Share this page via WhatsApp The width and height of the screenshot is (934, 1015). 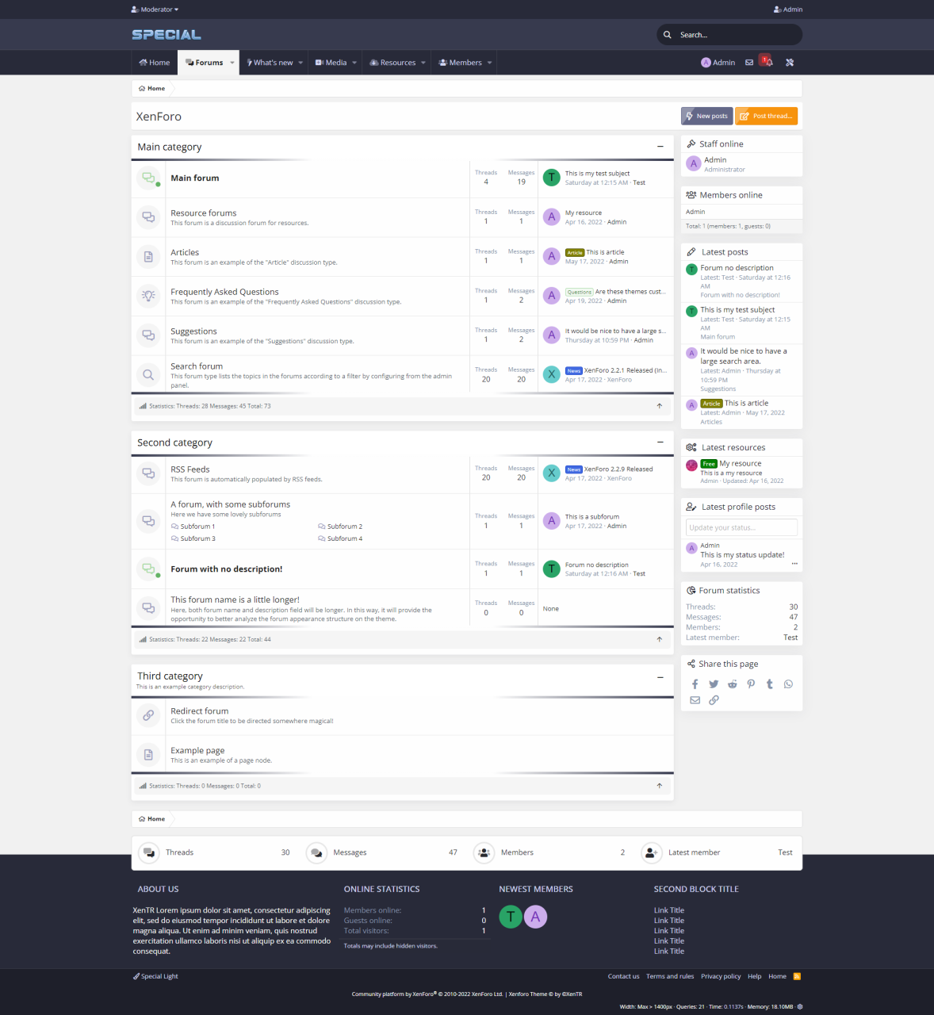[788, 684]
